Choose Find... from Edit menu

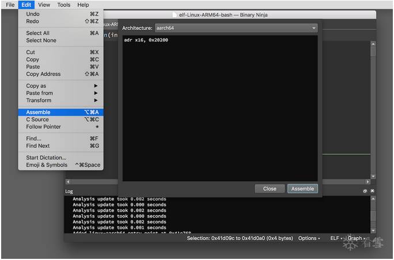(x=61, y=138)
